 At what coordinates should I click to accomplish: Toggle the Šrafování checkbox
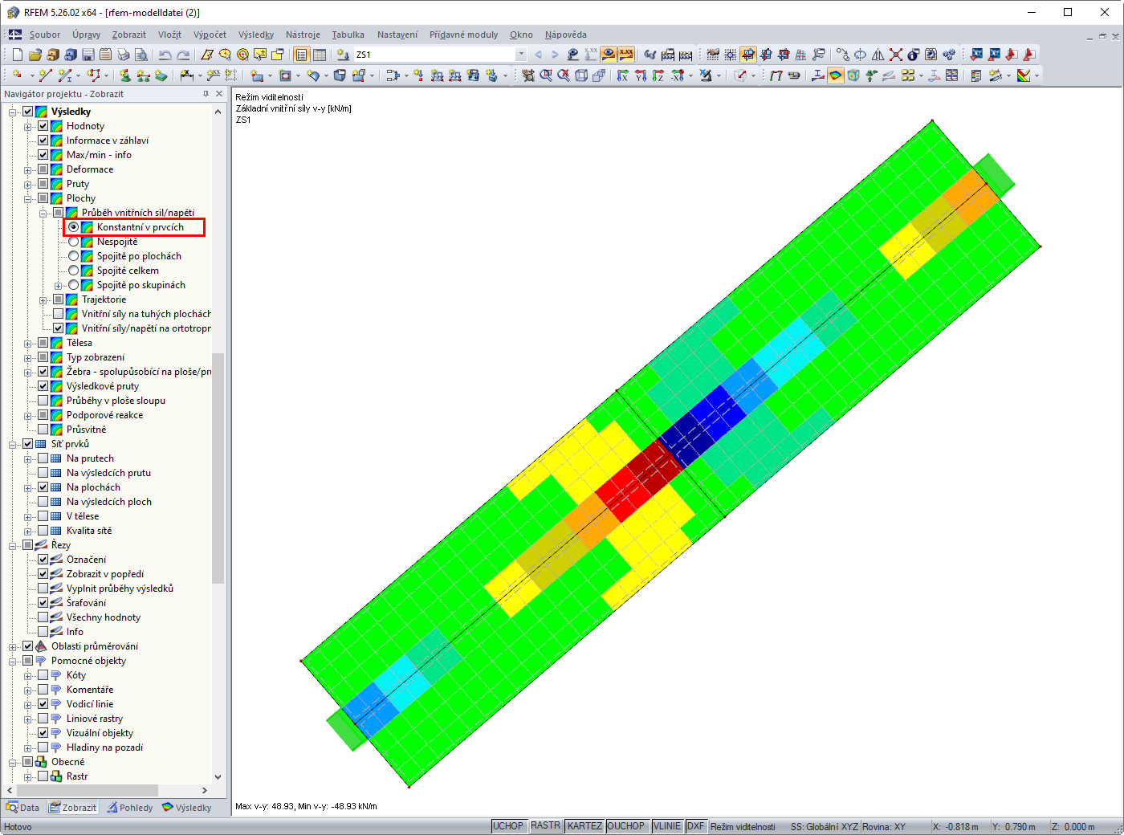43,603
